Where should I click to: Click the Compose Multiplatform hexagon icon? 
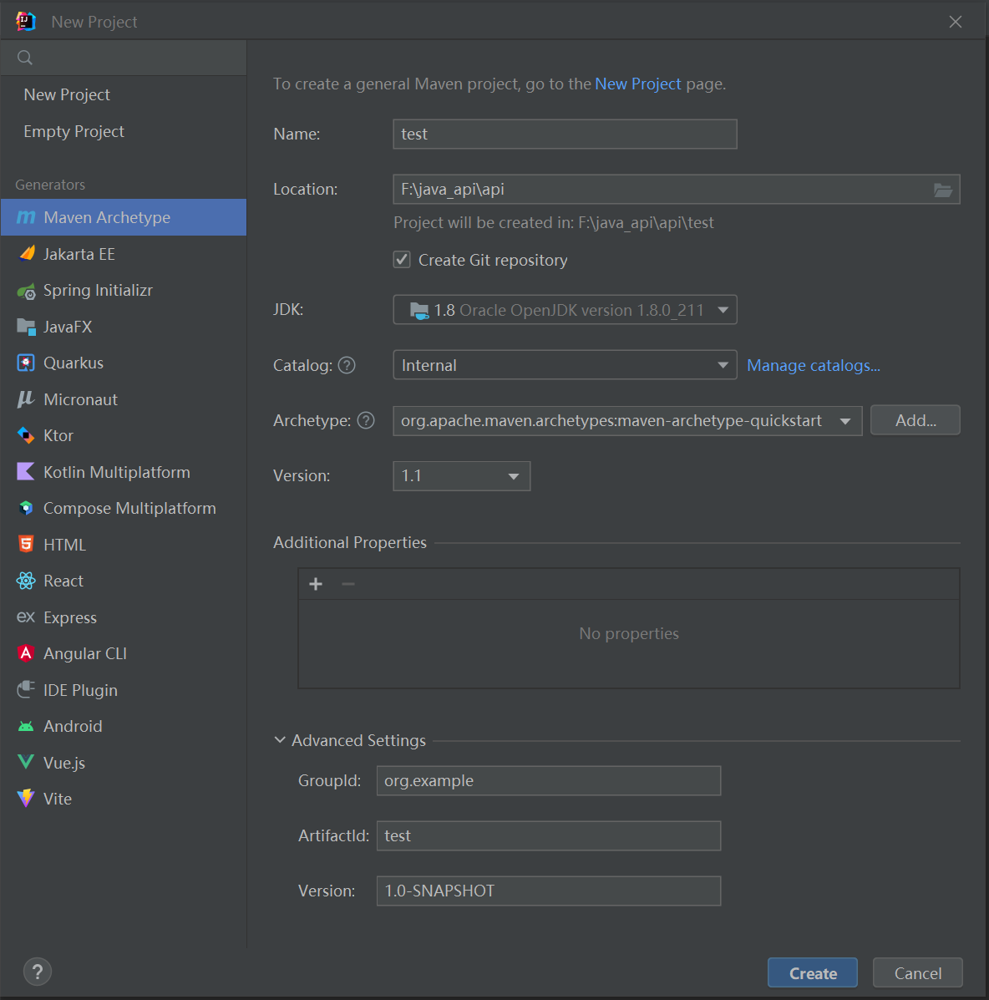click(26, 508)
